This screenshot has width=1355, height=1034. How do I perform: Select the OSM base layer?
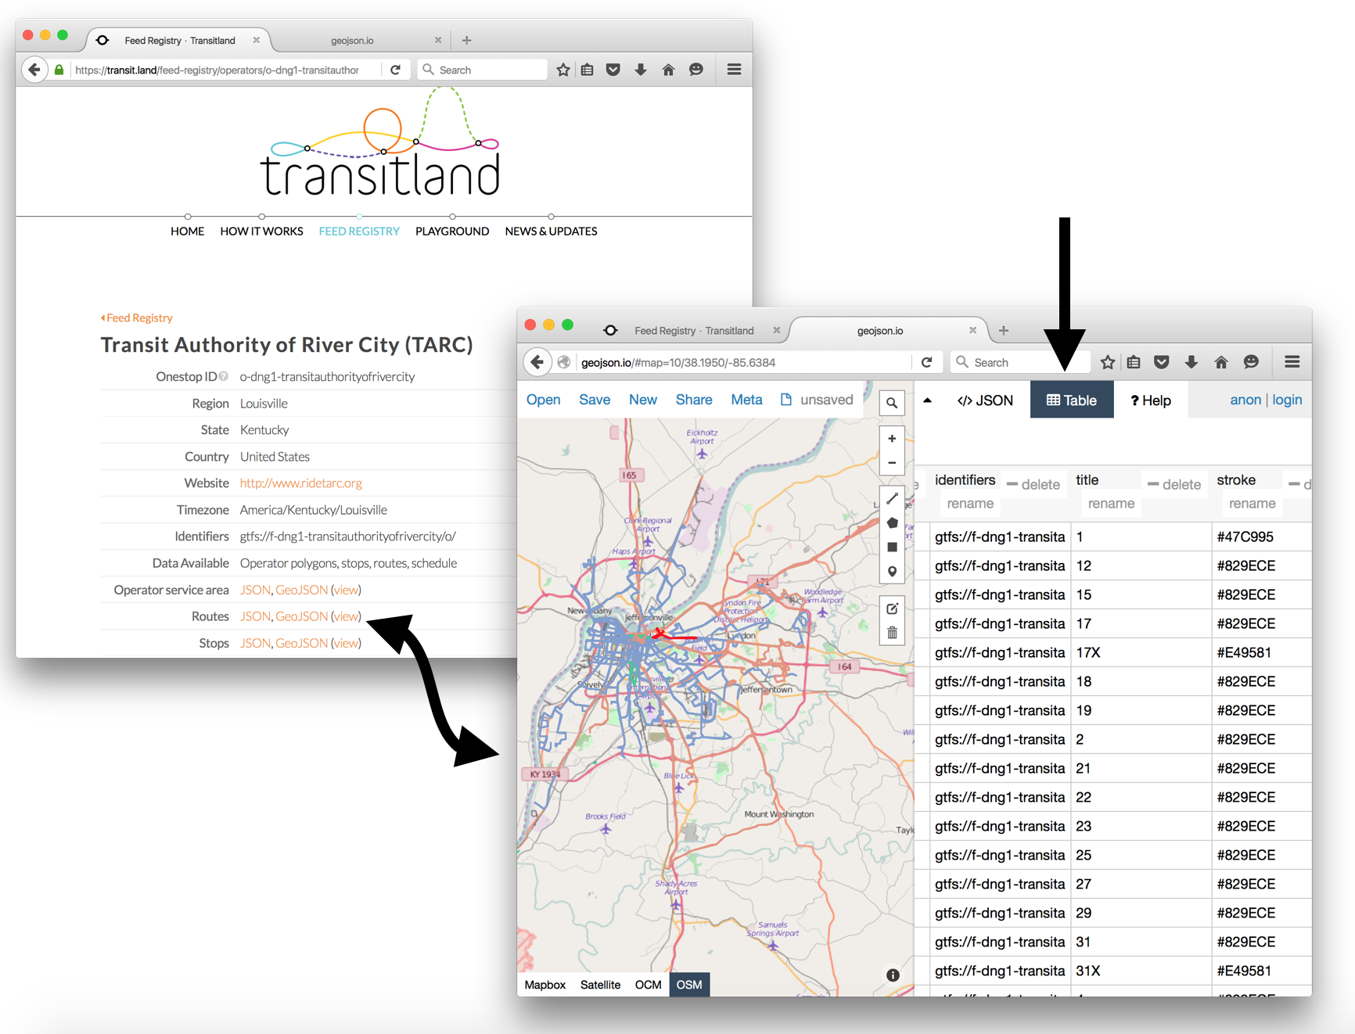(x=689, y=985)
